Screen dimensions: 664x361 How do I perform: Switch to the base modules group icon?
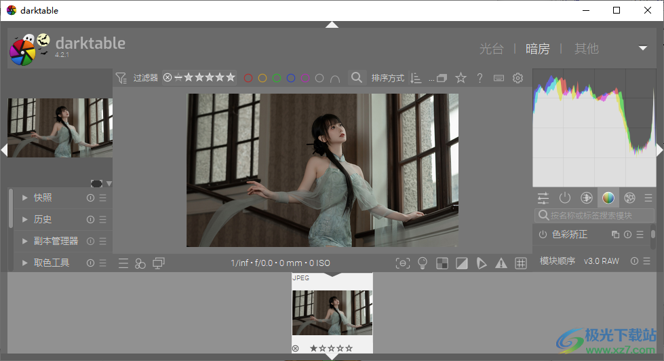pyautogui.click(x=587, y=198)
